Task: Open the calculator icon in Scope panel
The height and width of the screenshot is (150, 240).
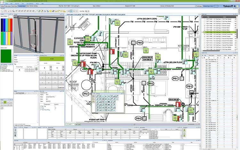Action: 36,69
